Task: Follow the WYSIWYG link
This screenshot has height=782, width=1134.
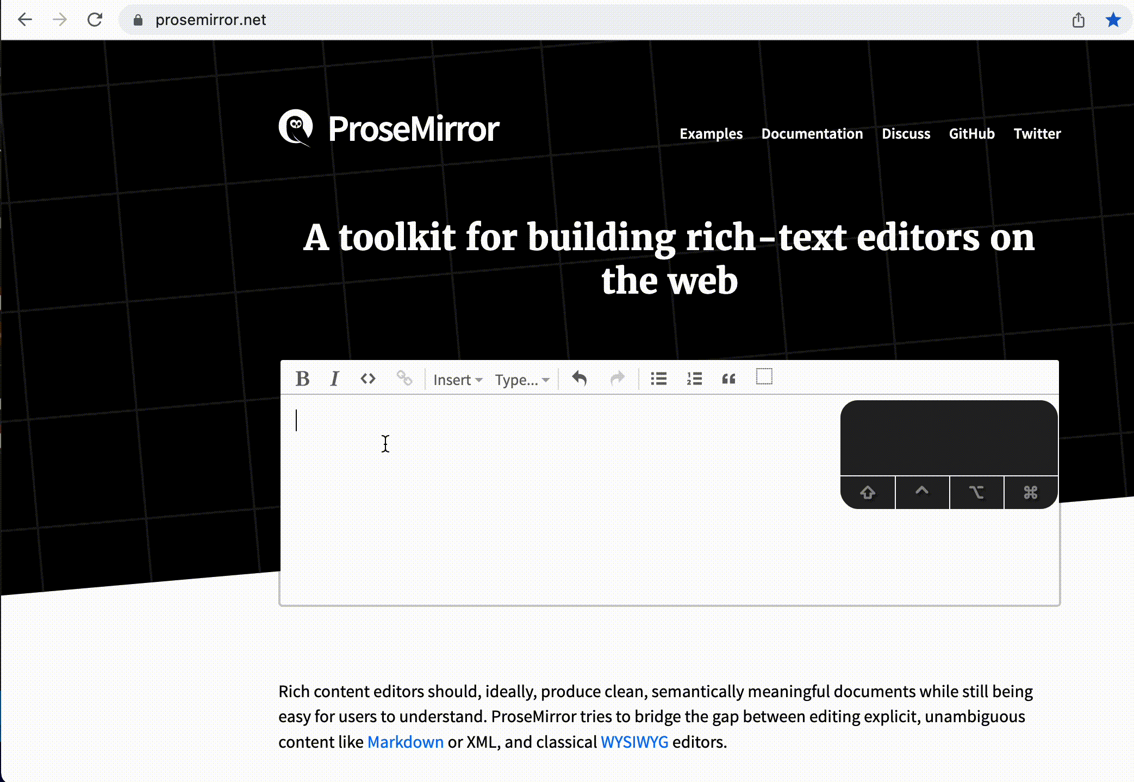Action: pos(634,742)
